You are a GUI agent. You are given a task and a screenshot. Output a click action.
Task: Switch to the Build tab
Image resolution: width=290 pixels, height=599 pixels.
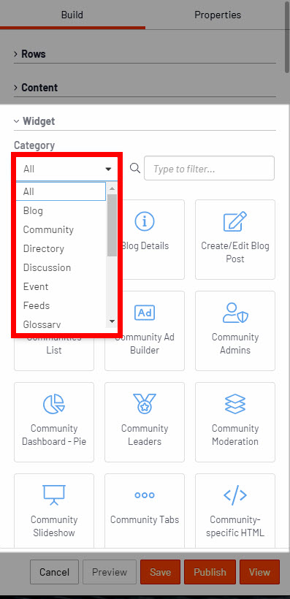tap(72, 15)
